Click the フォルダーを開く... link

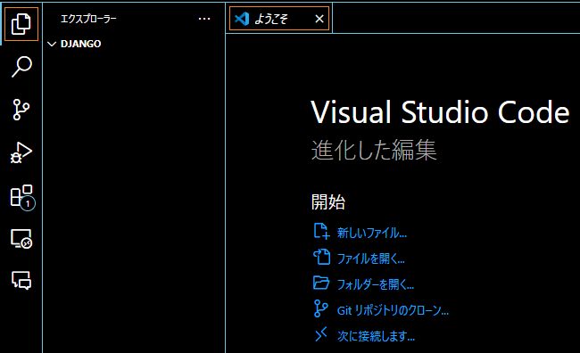[x=375, y=284]
